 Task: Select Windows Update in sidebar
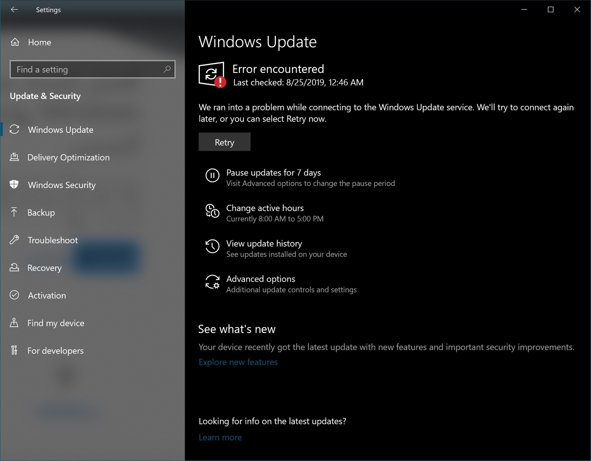[x=61, y=130]
